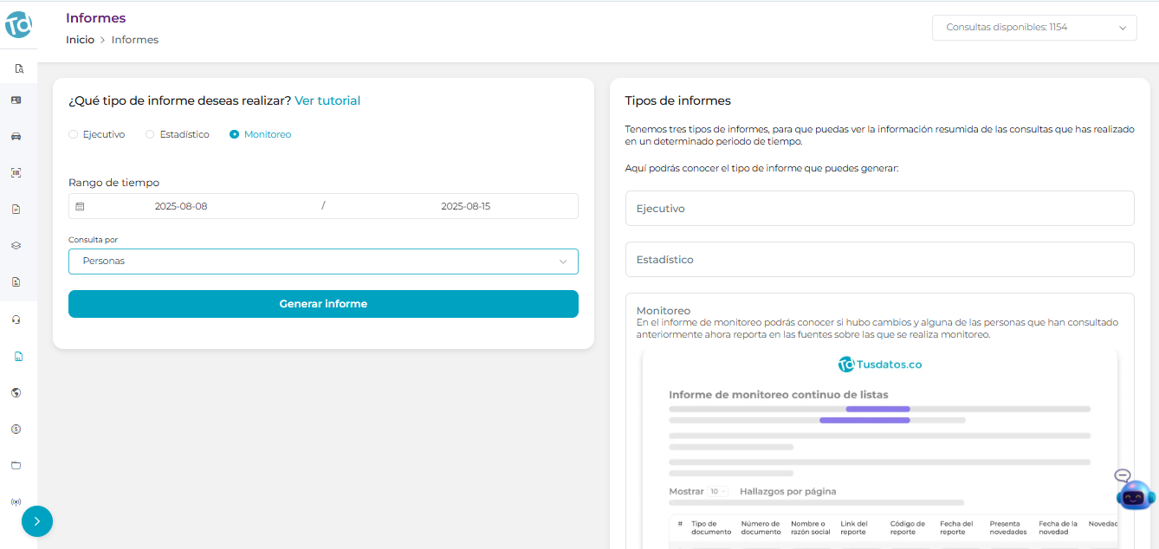The width and height of the screenshot is (1159, 549).
Task: Select the highlighted reports sidebar icon
Action: click(x=18, y=356)
